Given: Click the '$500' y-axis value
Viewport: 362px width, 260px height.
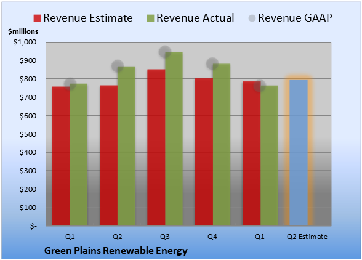Looking at the screenshot, I should point(28,134).
